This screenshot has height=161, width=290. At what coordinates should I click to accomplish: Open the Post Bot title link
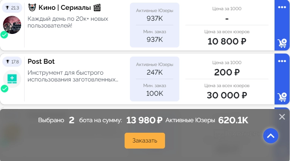[x=41, y=61]
